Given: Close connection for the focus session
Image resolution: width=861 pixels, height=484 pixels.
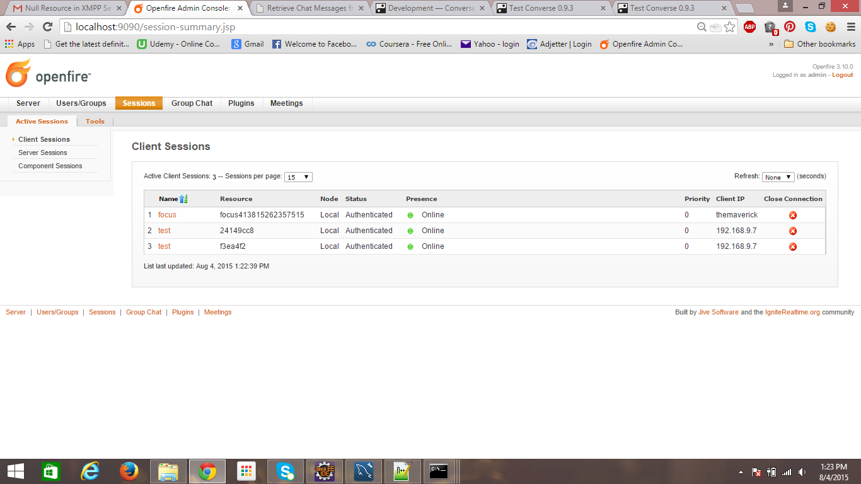Looking at the screenshot, I should (793, 215).
